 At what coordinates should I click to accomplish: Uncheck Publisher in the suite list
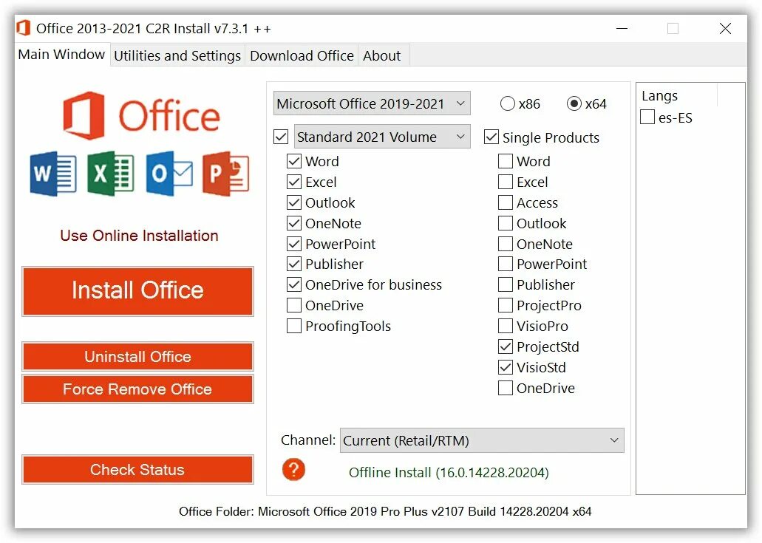294,264
